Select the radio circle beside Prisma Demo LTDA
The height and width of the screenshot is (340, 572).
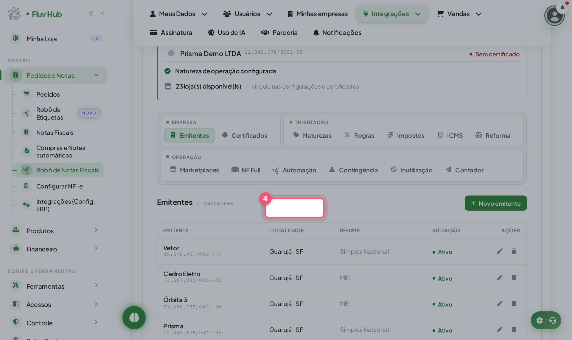171,53
